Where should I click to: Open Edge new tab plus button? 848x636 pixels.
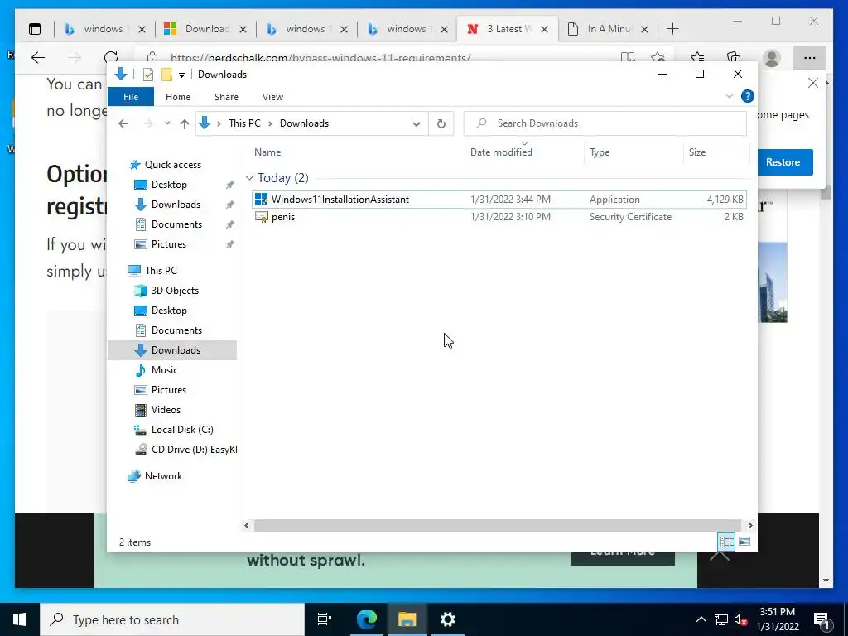[672, 29]
